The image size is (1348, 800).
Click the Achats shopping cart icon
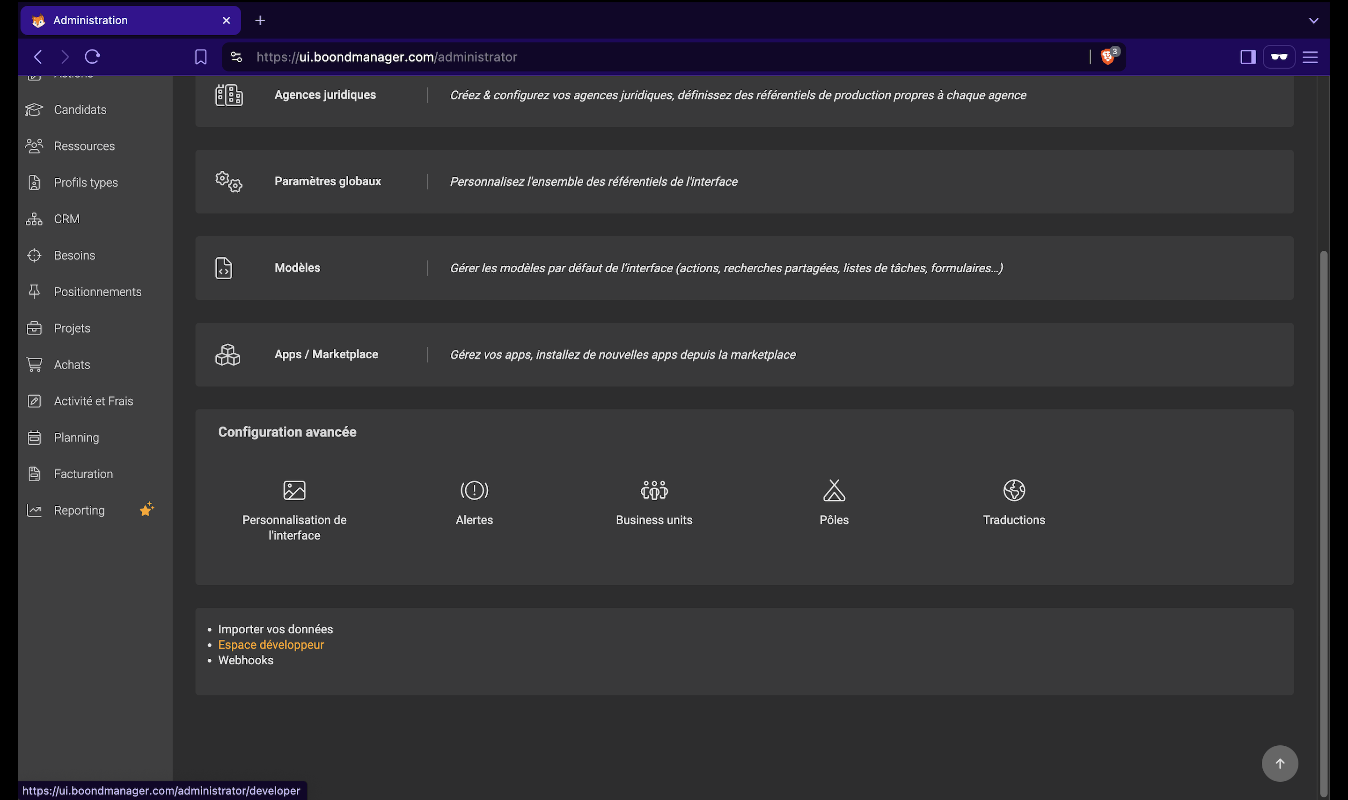coord(34,364)
